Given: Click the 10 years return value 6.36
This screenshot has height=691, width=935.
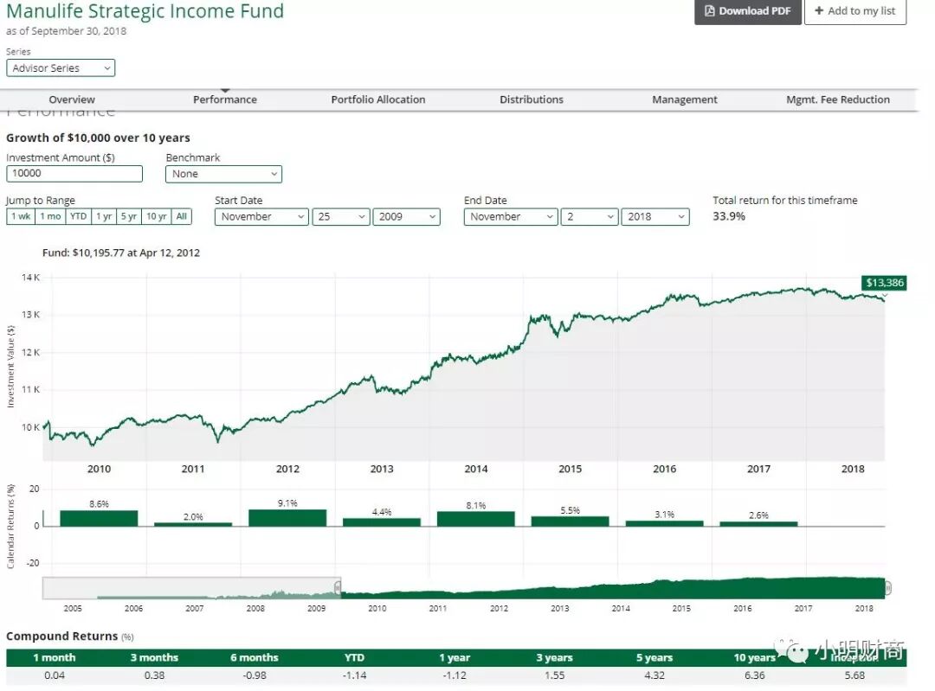Looking at the screenshot, I should click(x=754, y=675).
